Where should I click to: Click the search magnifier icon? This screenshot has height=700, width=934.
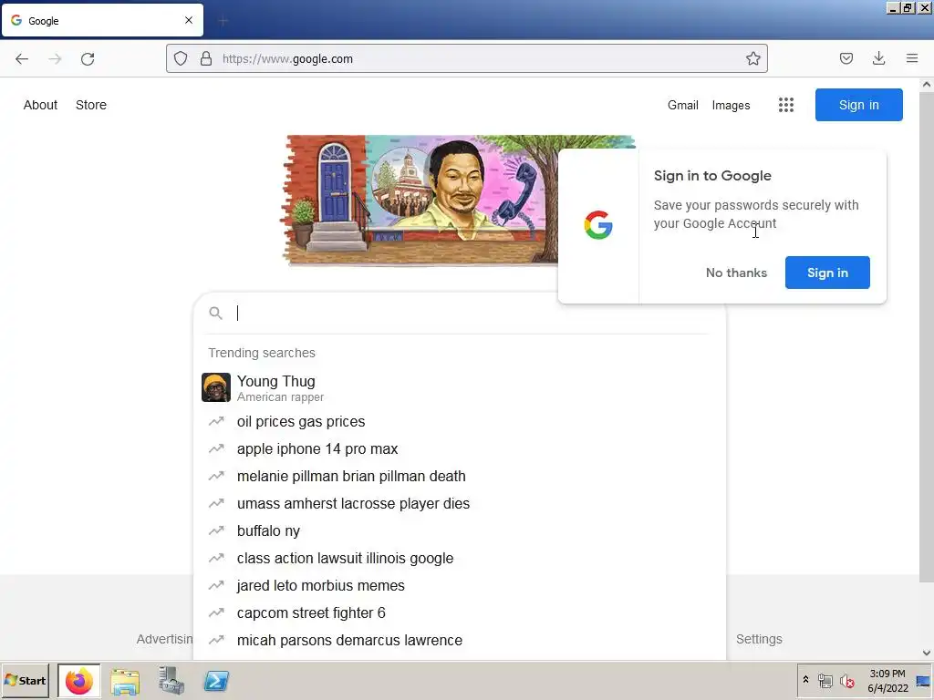pyautogui.click(x=215, y=314)
